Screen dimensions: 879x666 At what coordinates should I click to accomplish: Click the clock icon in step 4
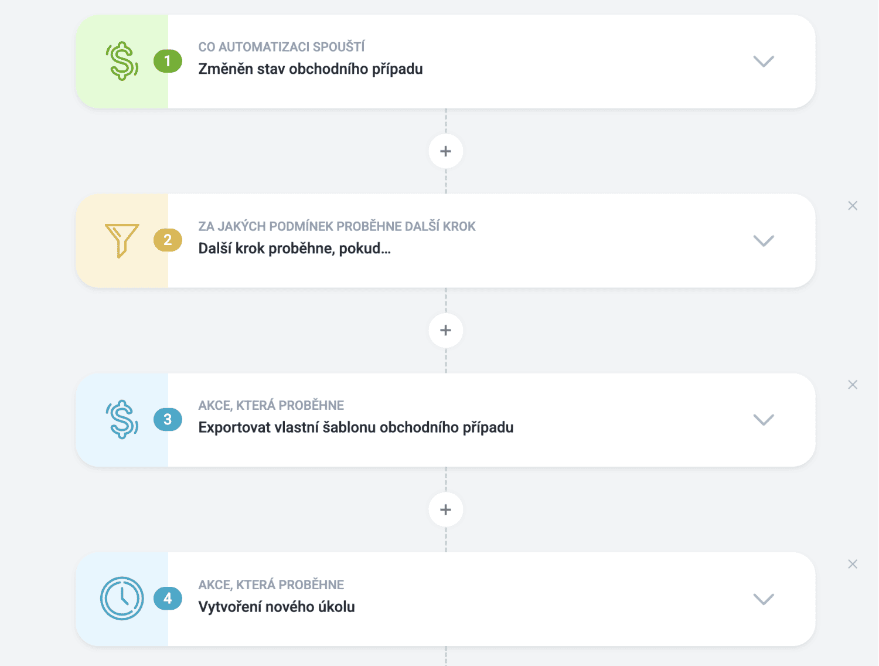tap(122, 599)
